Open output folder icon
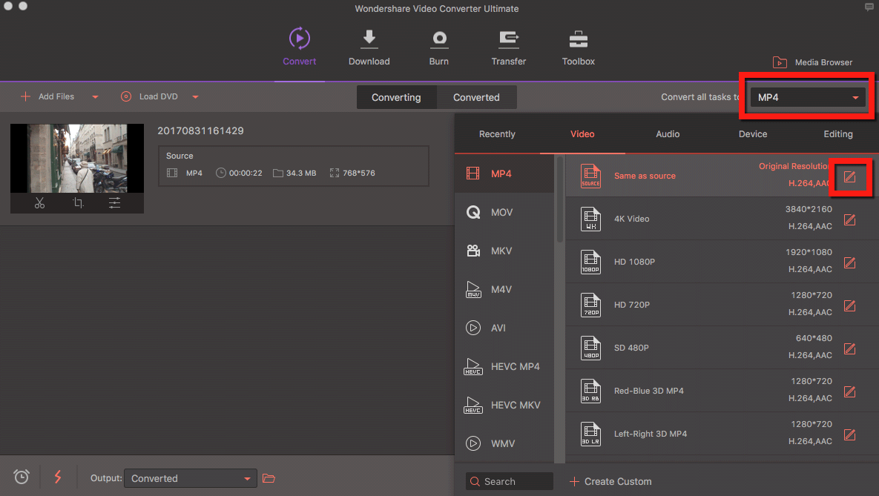The height and width of the screenshot is (496, 879). [269, 478]
